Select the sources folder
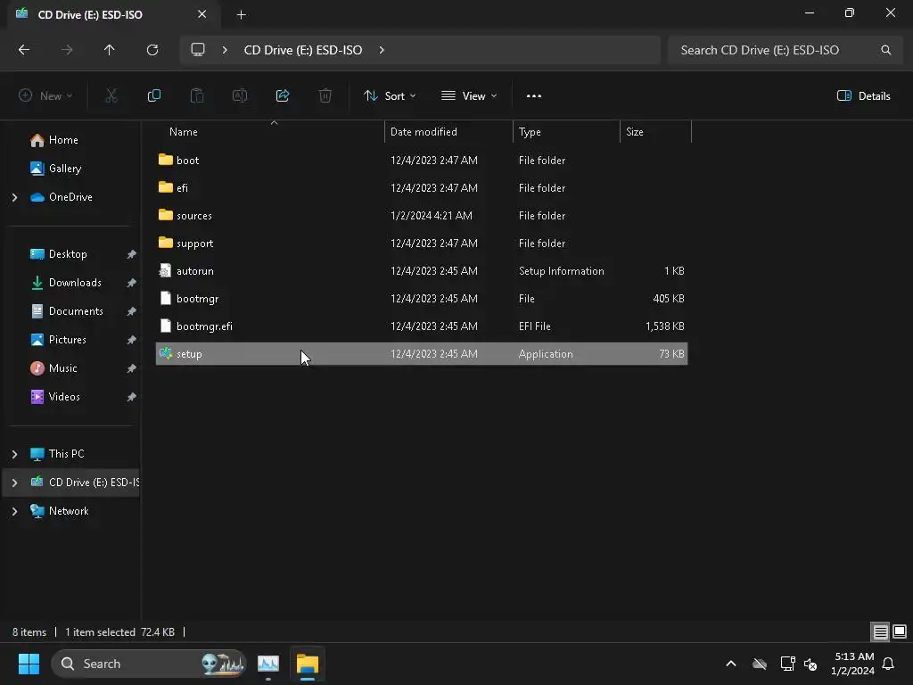The width and height of the screenshot is (913, 685). coord(422,216)
